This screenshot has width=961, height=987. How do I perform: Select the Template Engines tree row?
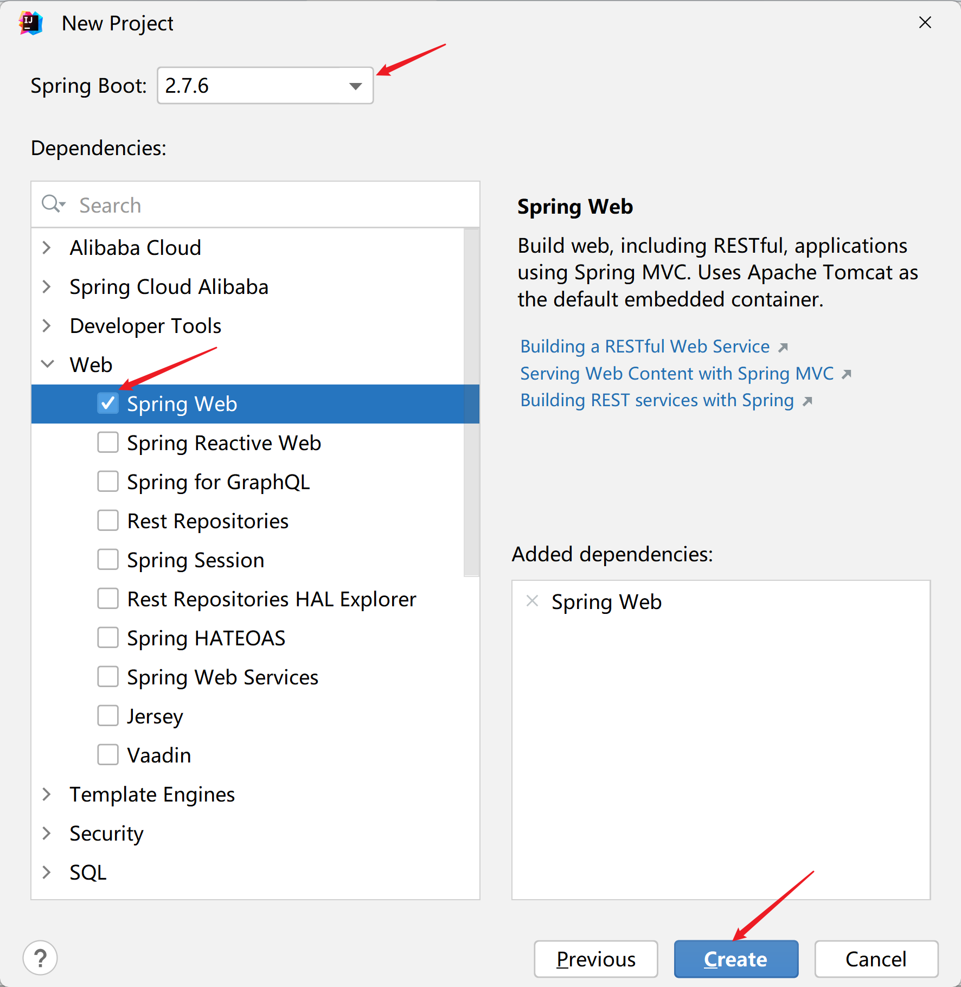point(255,794)
